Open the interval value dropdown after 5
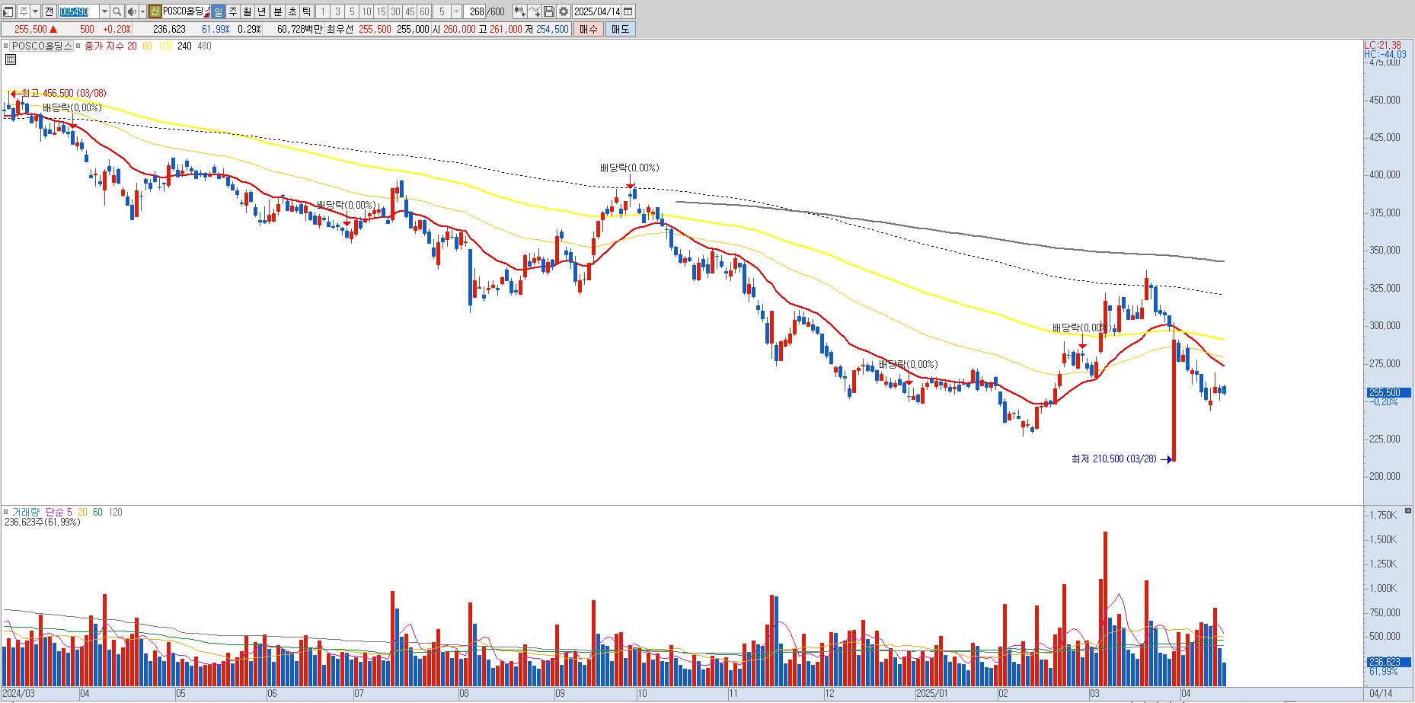This screenshot has height=703, width=1415. [456, 11]
